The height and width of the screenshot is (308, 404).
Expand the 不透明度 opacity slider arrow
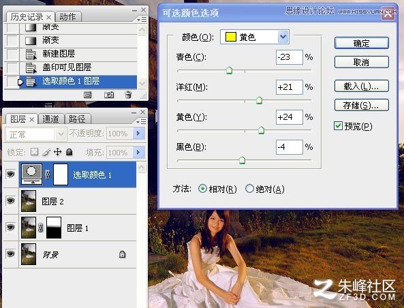tap(138, 134)
